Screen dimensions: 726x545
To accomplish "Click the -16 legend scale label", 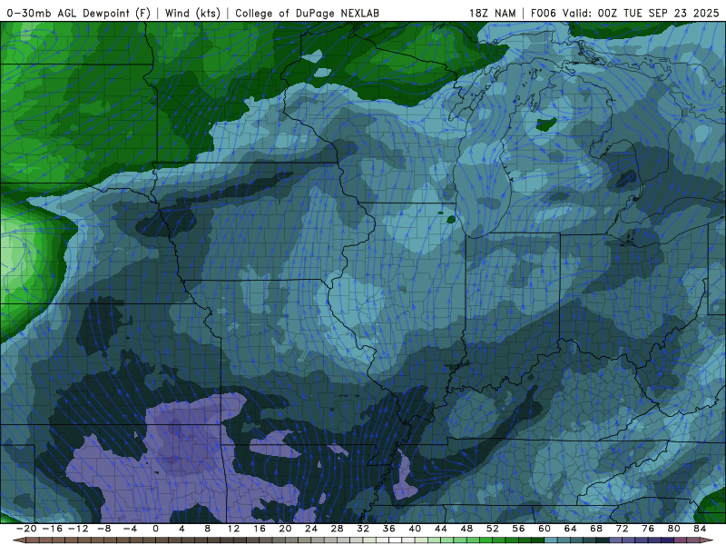I will 52,529.
